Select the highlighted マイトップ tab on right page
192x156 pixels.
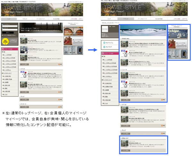point(126,19)
